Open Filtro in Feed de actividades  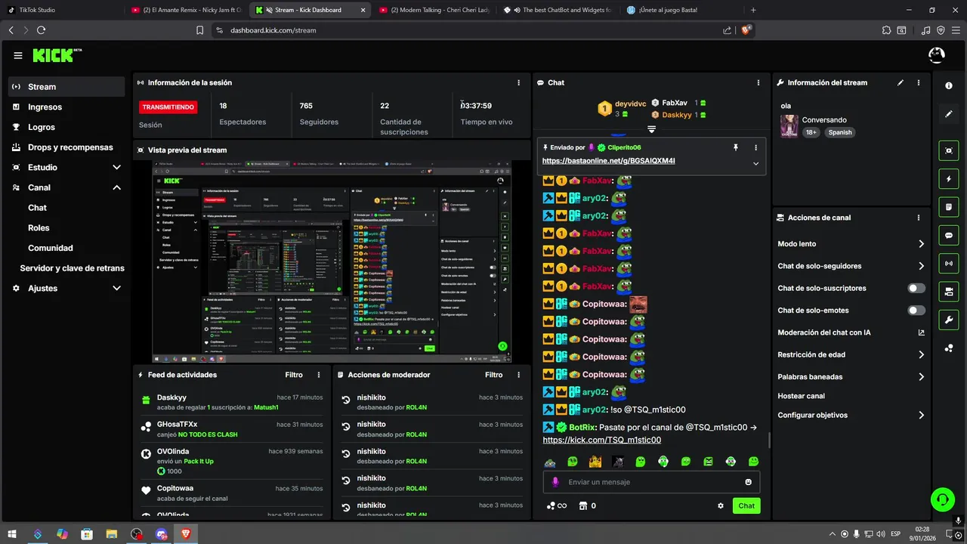pyautogui.click(x=294, y=375)
